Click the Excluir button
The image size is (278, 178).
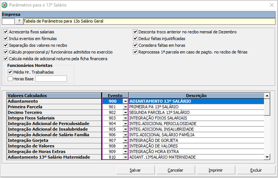256,170
